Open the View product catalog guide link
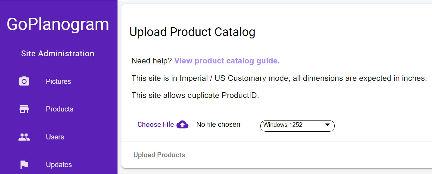This screenshot has width=432, height=174. click(227, 61)
